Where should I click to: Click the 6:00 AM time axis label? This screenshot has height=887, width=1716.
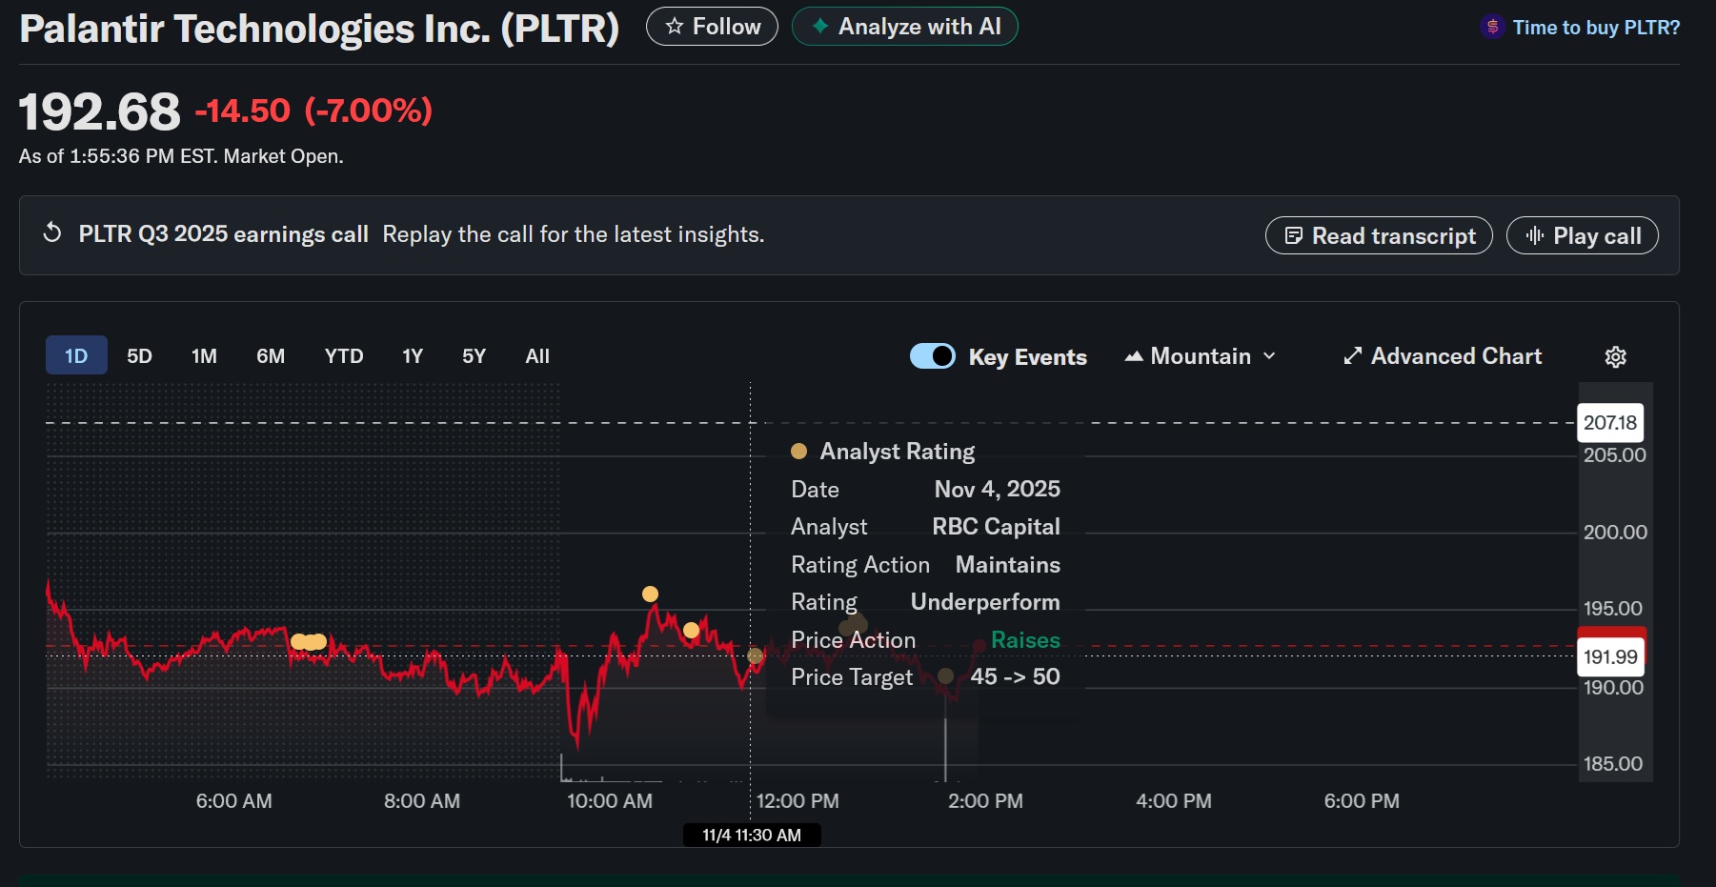233,801
